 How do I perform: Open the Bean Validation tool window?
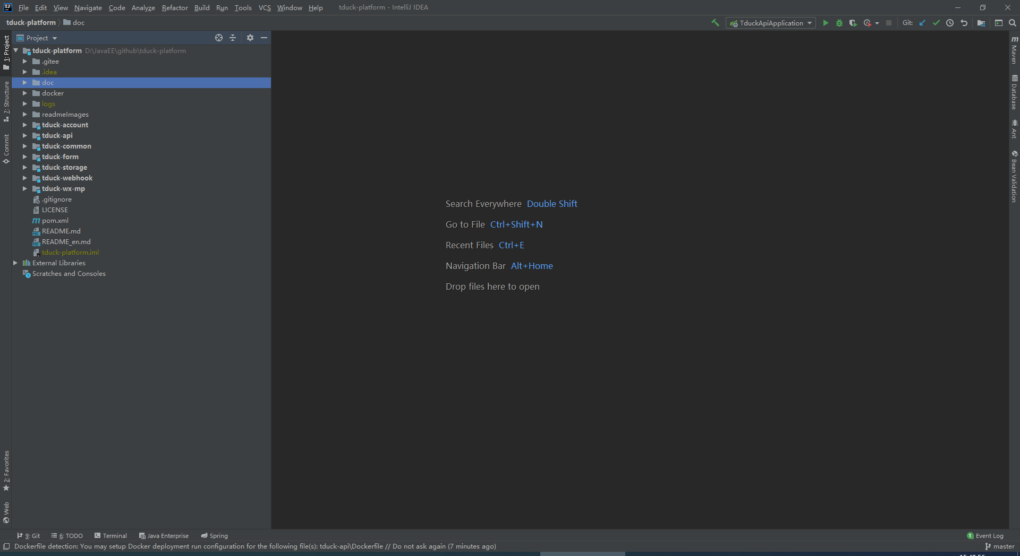[1014, 176]
